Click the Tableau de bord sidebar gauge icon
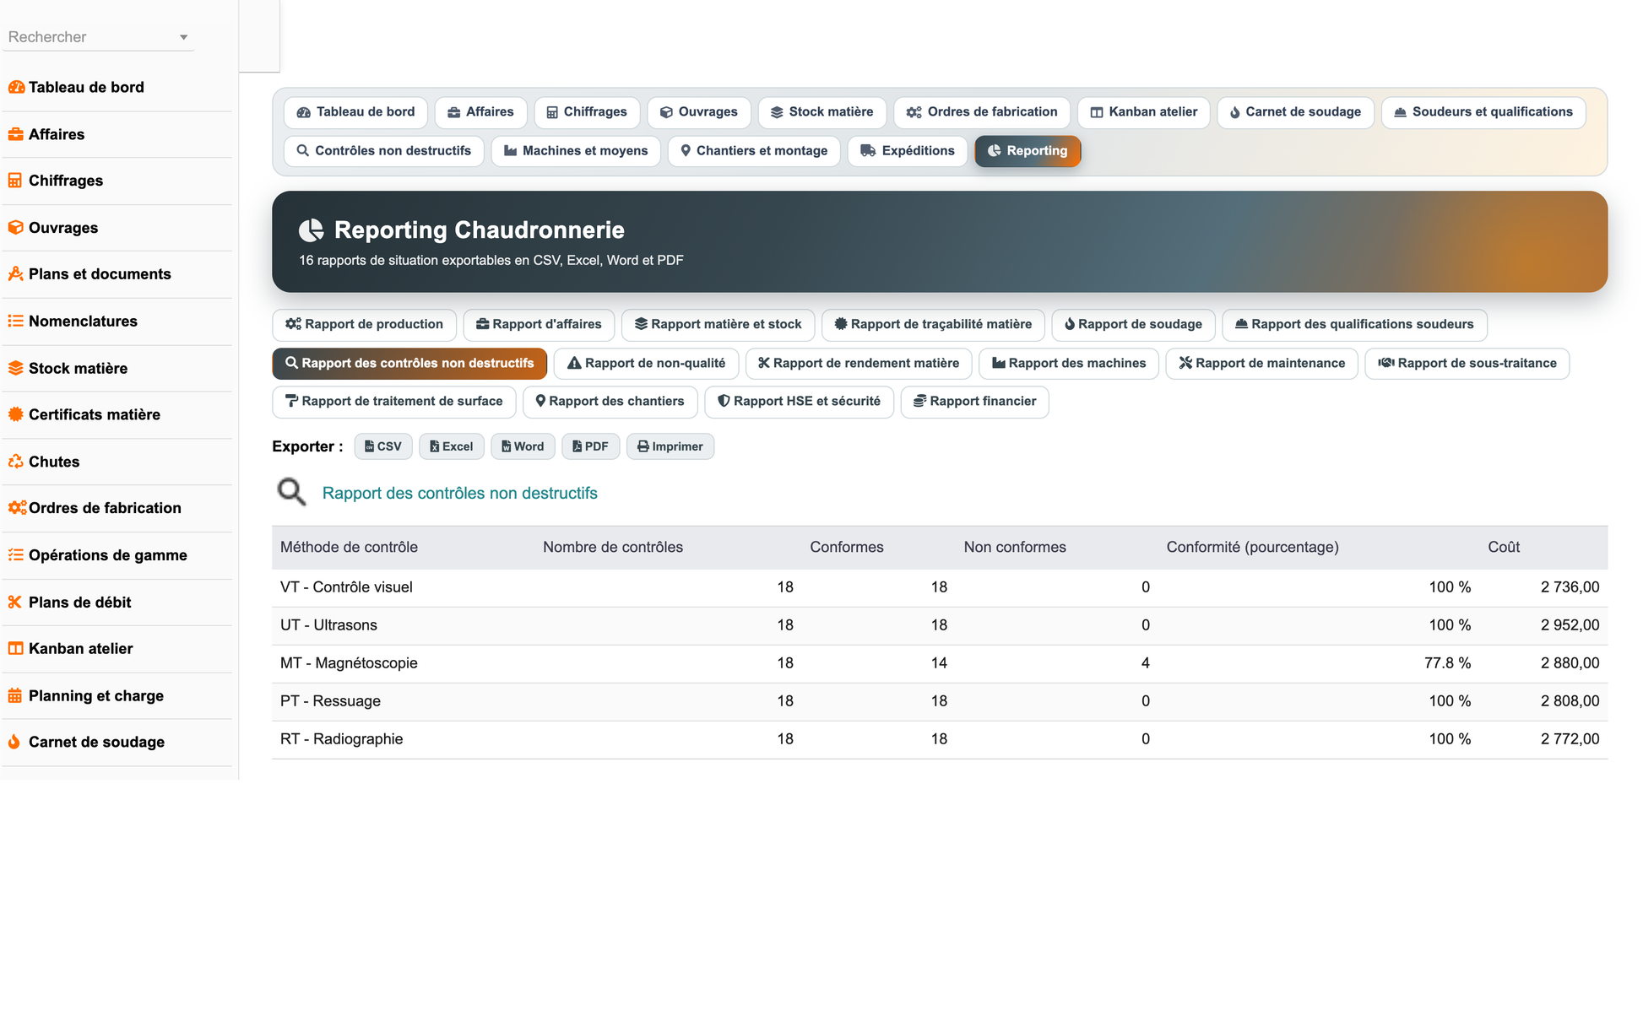1643x1016 pixels. pyautogui.click(x=16, y=88)
